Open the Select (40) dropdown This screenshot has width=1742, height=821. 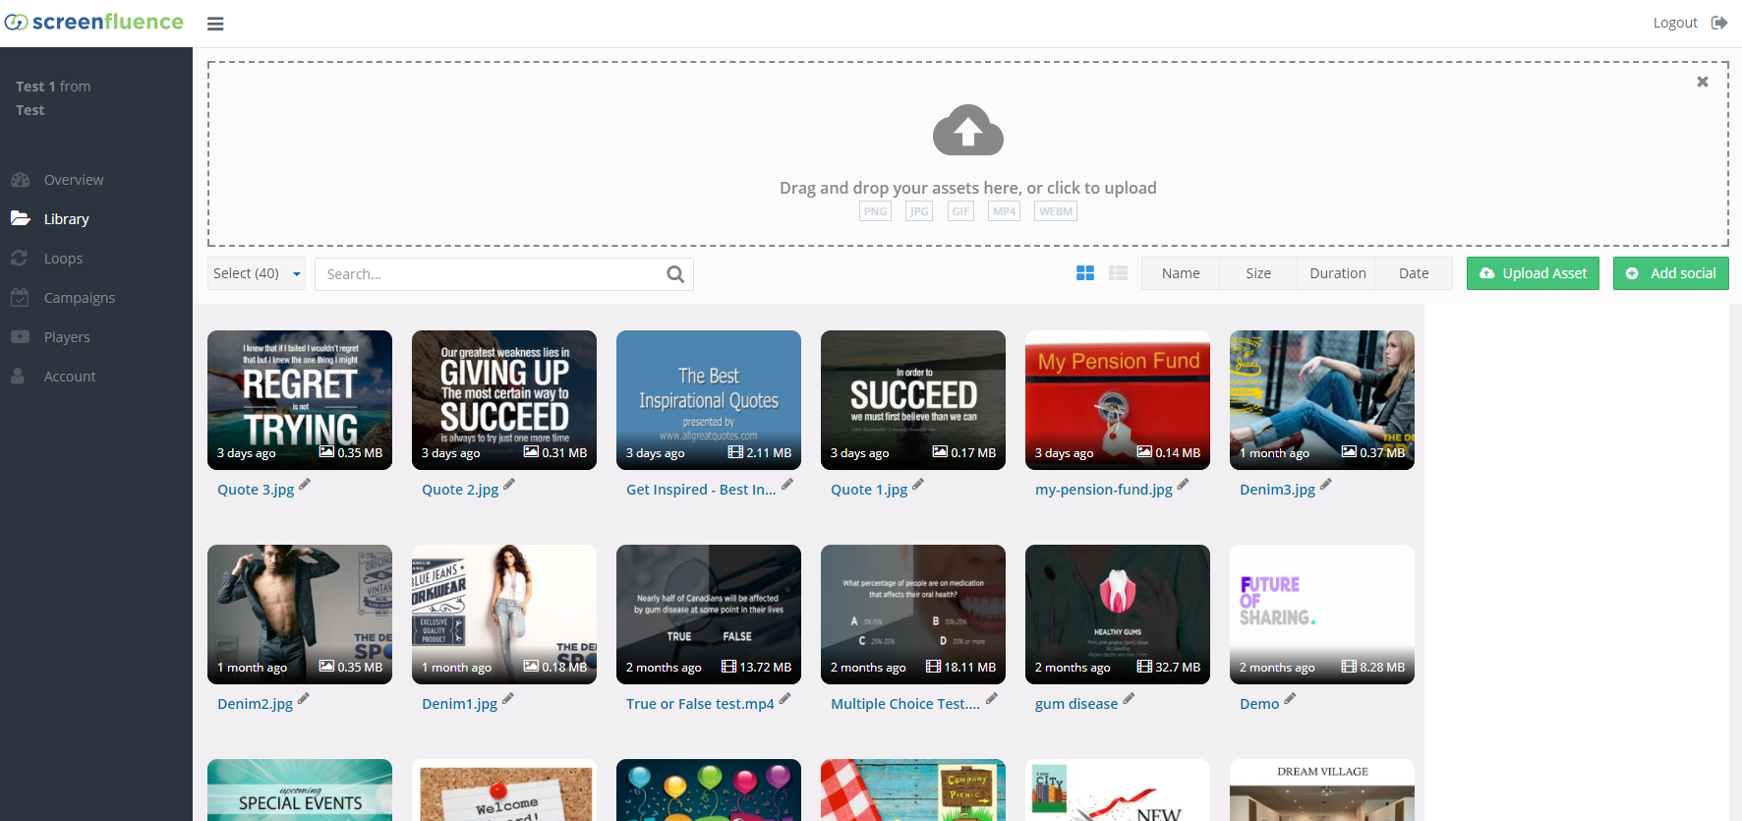pos(257,273)
